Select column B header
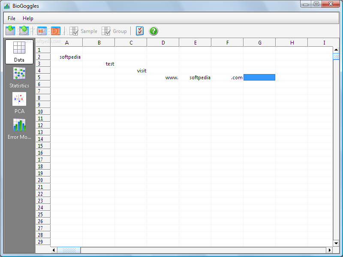This screenshot has height=257, width=343. coord(99,42)
